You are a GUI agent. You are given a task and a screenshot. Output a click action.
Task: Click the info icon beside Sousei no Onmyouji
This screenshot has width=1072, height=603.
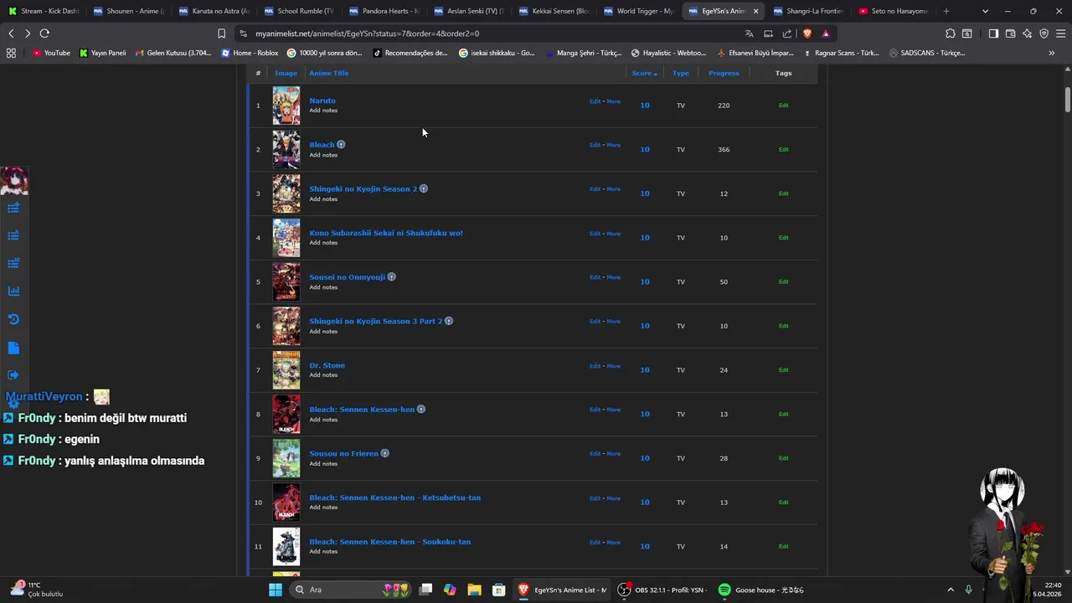[x=391, y=277]
